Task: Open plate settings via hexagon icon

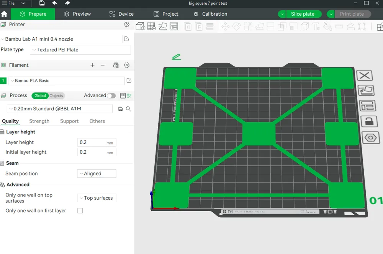Action: [x=371, y=138]
